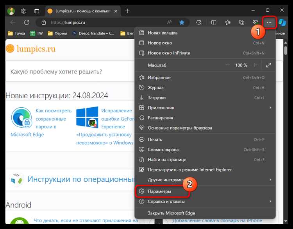Reload the page with the refresh icon
Screen dimensions: 293x229
pos(27,22)
